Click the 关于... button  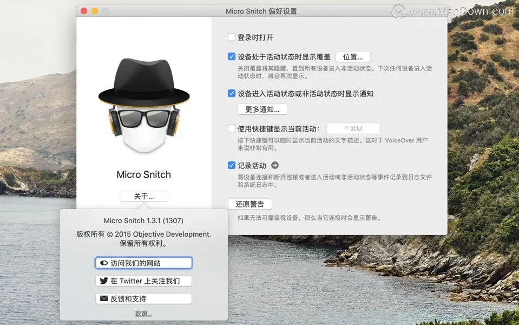(x=143, y=196)
